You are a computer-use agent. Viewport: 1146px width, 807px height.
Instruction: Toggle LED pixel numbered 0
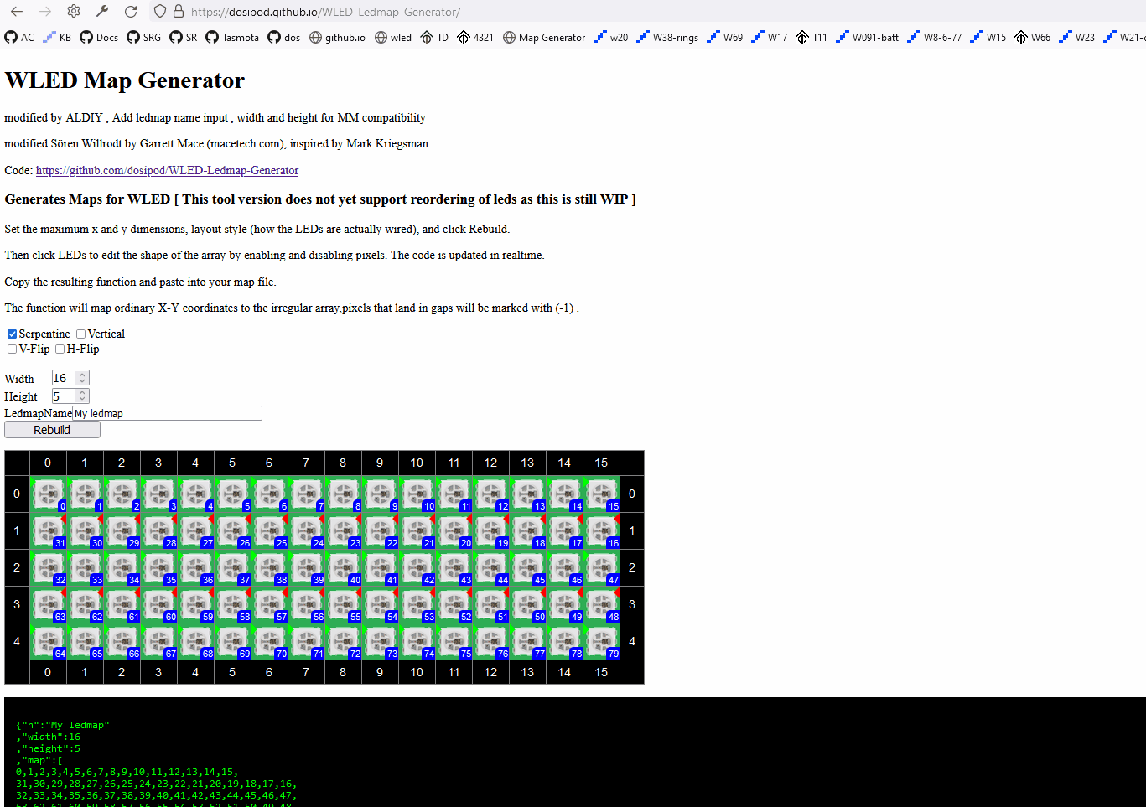tap(49, 494)
